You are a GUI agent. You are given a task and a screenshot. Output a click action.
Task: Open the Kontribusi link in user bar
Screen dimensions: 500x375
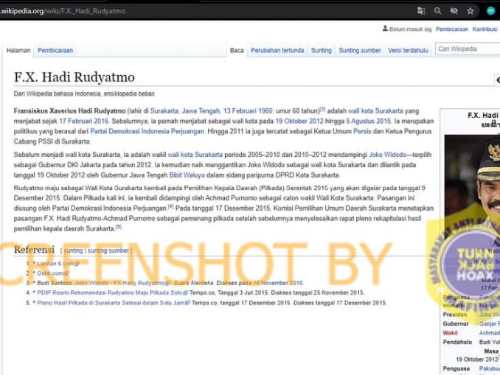pyautogui.click(x=485, y=29)
